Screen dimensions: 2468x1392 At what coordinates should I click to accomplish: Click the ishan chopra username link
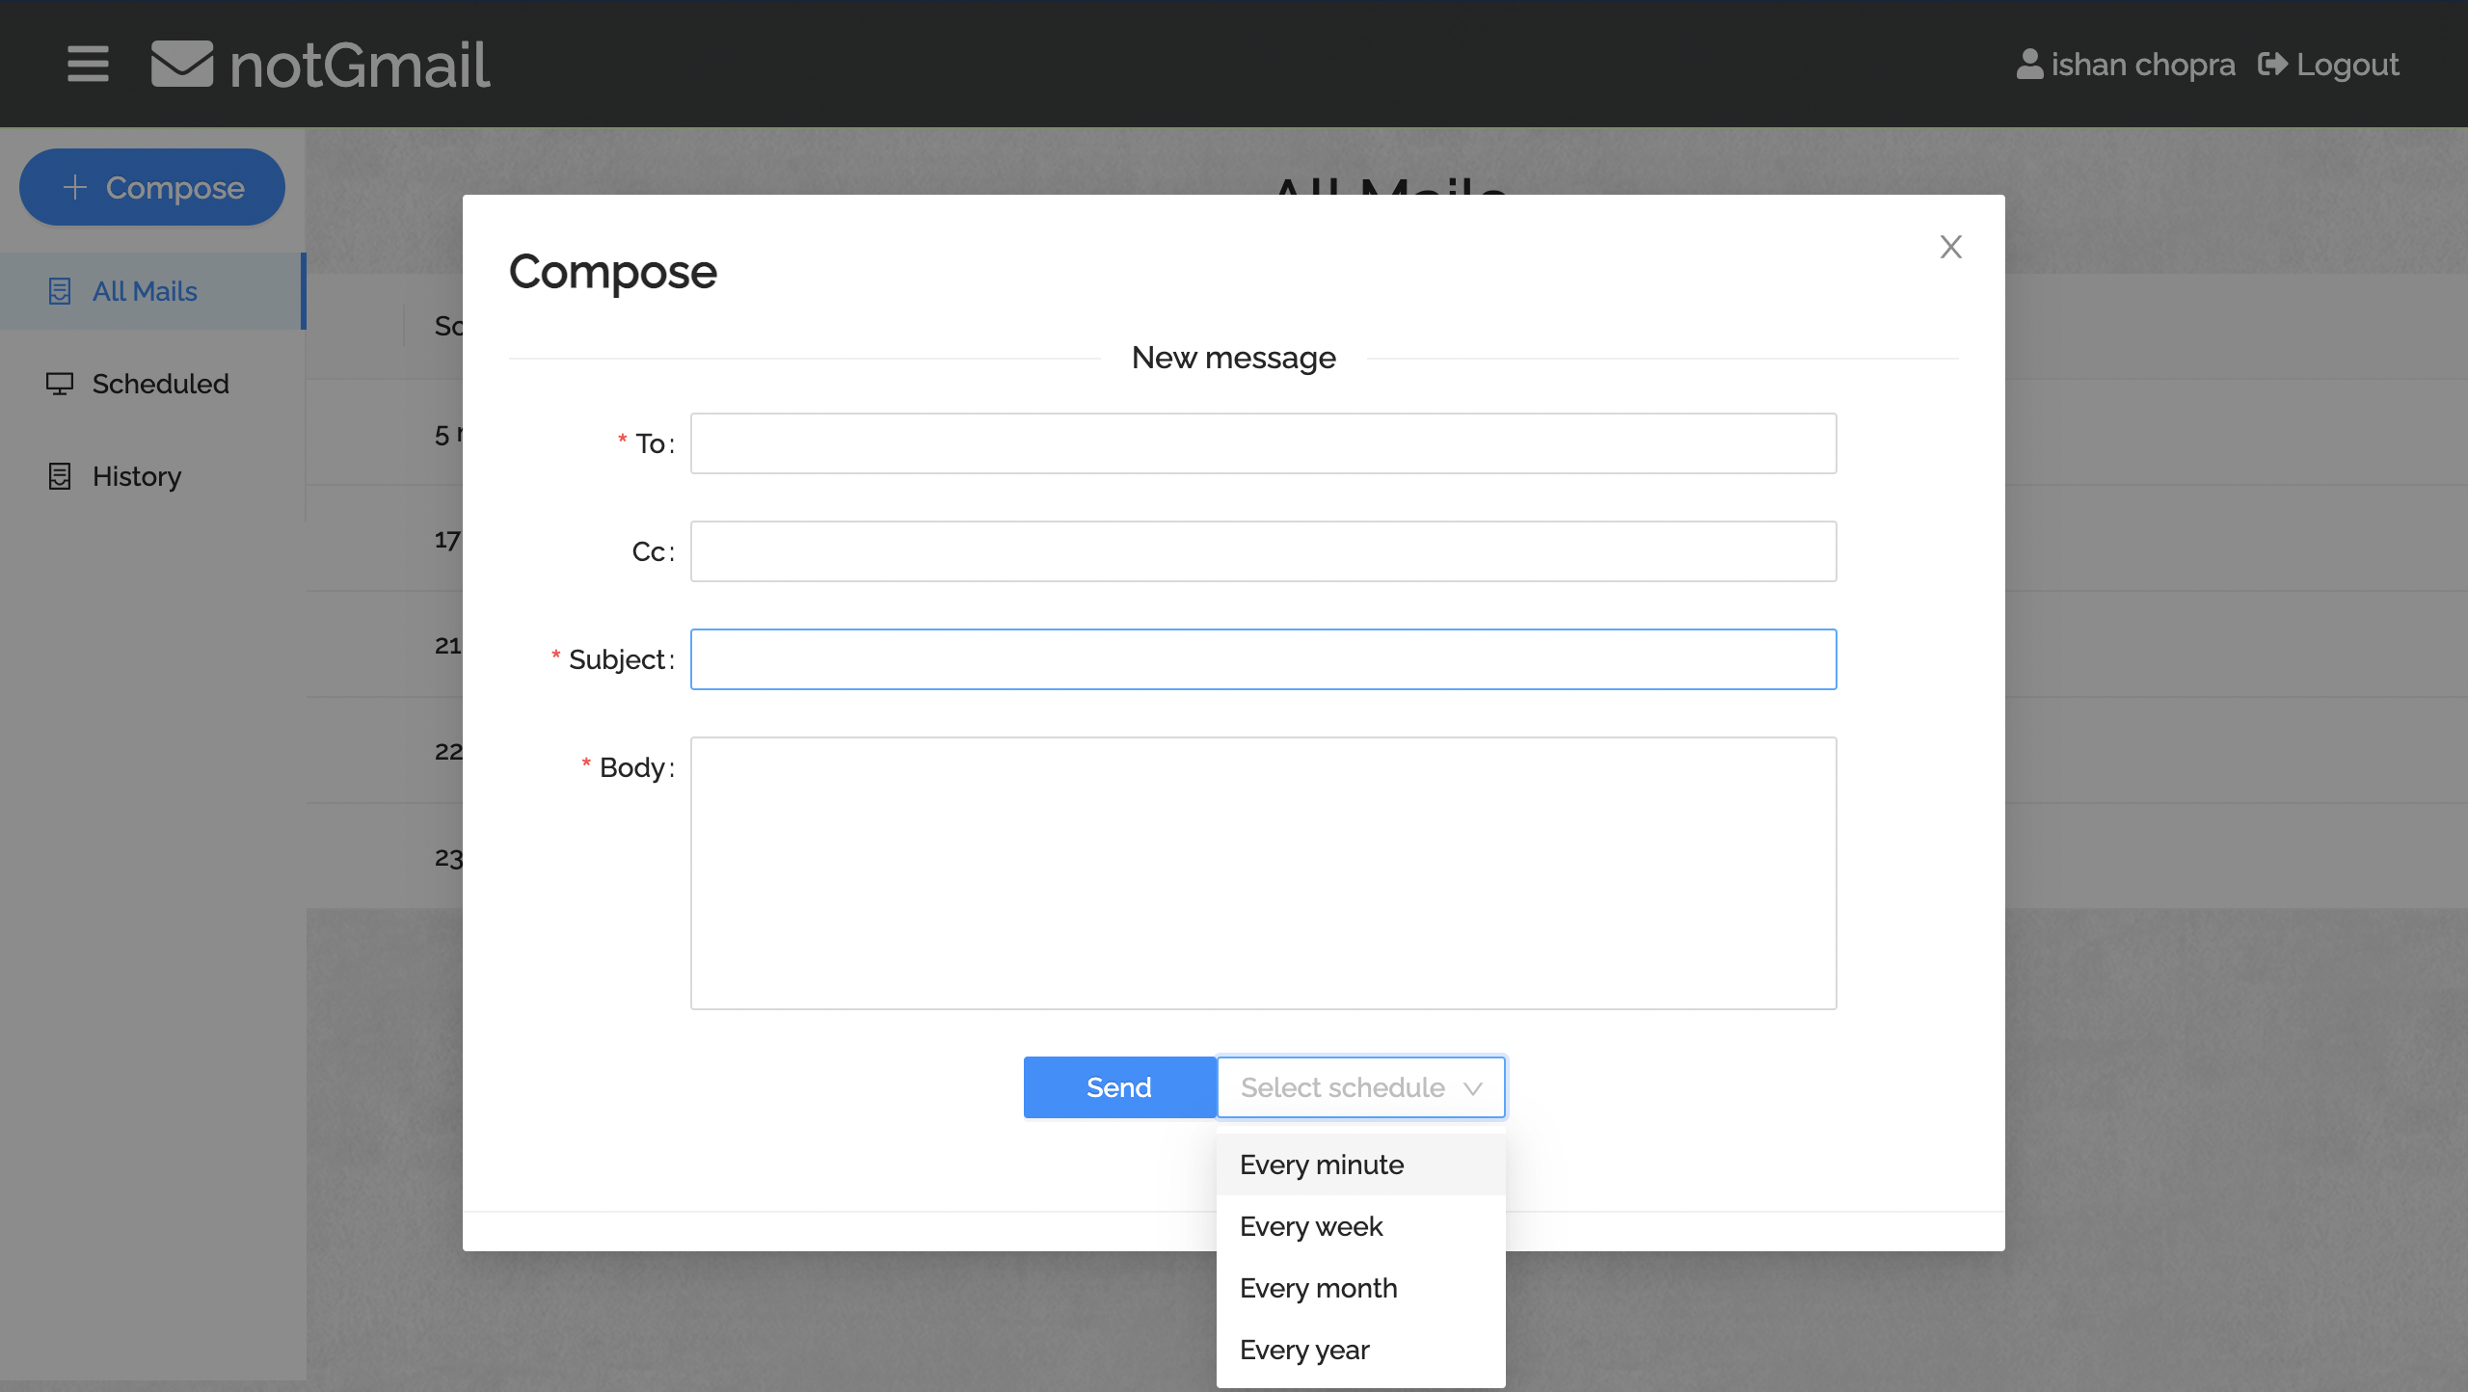[2142, 65]
